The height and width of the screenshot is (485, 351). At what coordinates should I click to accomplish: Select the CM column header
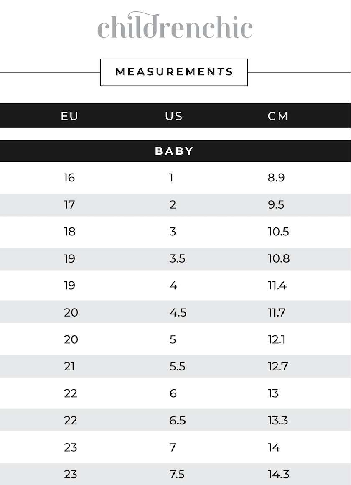click(278, 116)
